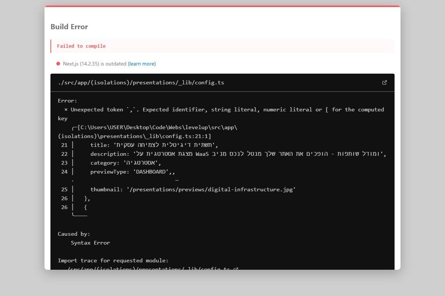Click the red outdated-version status dot
Viewport: 445px width, 296px height.
click(58, 64)
